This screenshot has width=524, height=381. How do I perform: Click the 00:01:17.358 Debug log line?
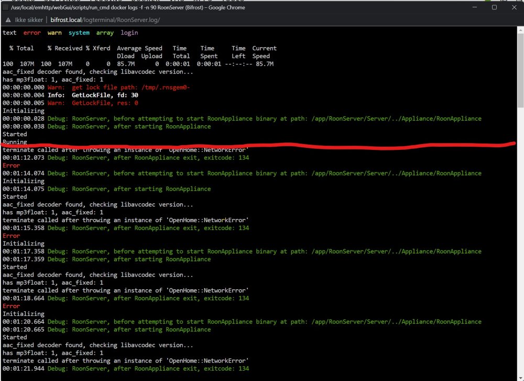point(242,252)
